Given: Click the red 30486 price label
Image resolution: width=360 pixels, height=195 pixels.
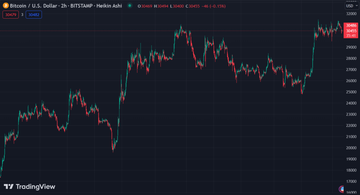Looking at the screenshot, I should point(351,25).
